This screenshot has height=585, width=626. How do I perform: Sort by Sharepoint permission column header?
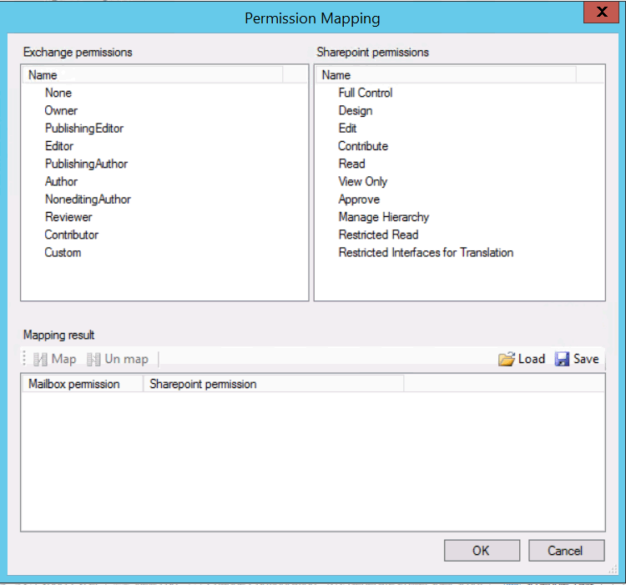274,384
